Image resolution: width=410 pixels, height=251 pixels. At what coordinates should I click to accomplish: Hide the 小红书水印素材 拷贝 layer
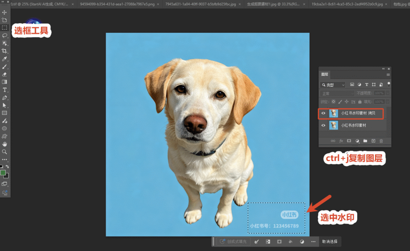click(324, 113)
